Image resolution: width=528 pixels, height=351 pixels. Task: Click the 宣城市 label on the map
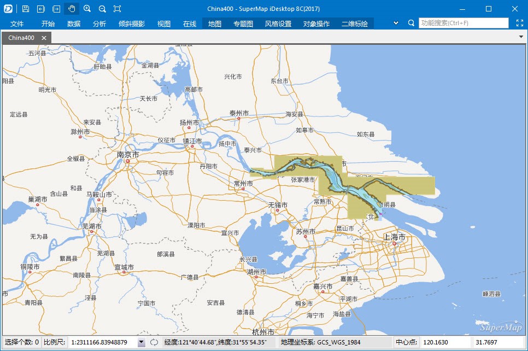pos(124,267)
